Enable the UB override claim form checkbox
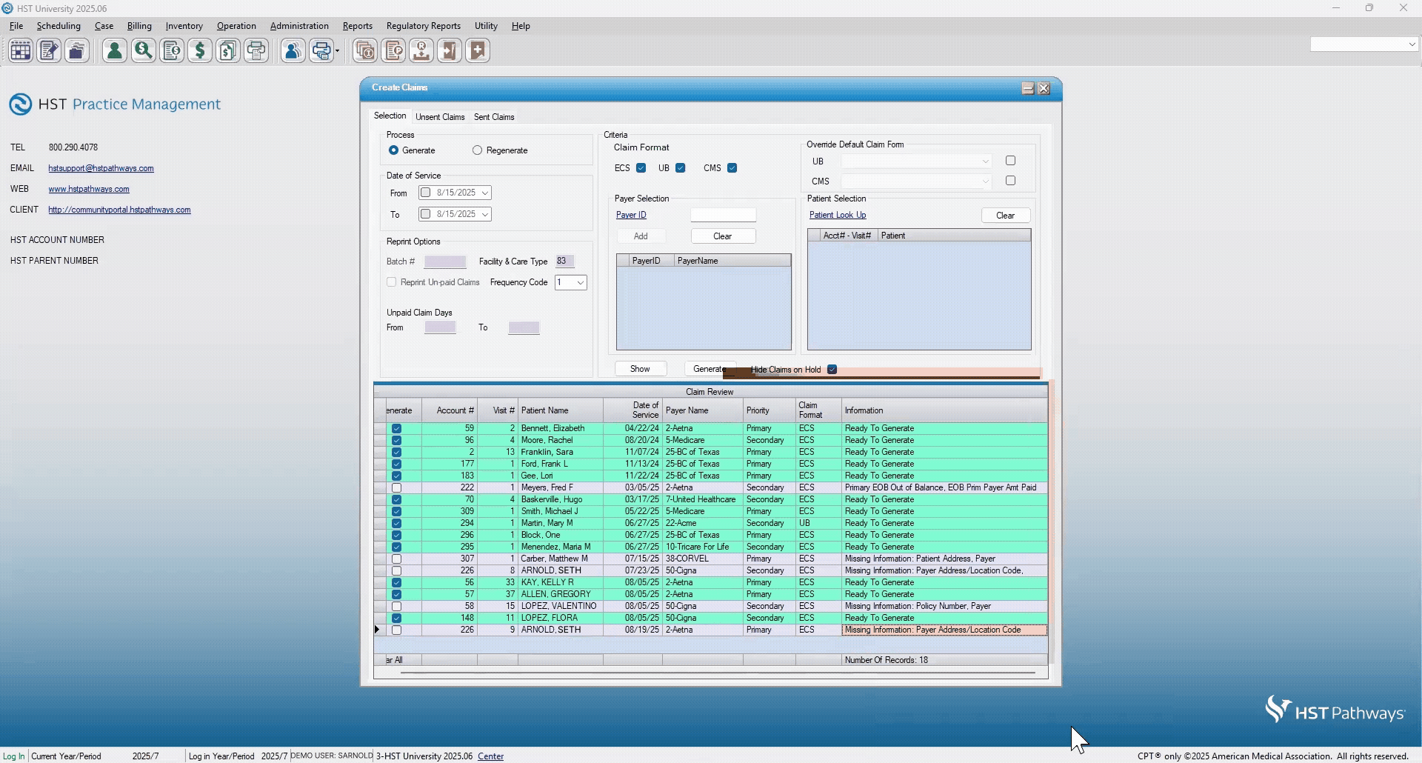The image size is (1422, 763). coord(1010,161)
